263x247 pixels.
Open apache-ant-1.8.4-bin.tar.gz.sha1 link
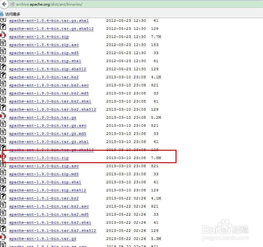tap(49, 21)
